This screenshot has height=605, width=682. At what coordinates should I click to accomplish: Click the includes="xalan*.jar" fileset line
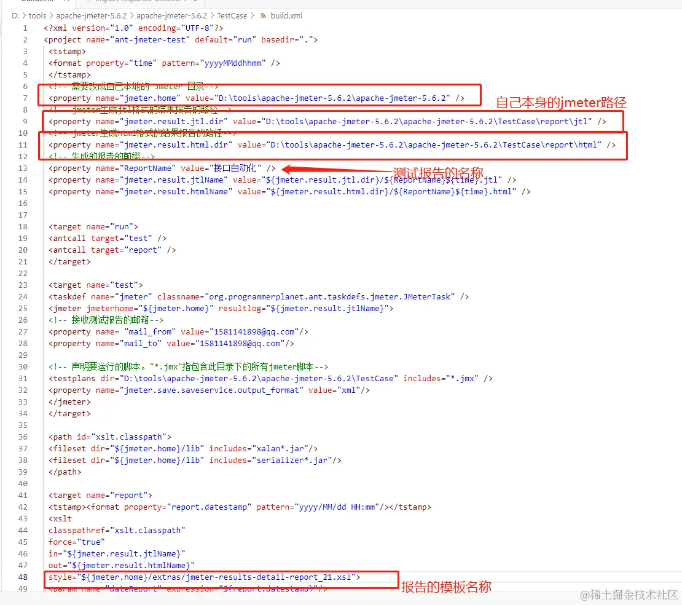(183, 449)
